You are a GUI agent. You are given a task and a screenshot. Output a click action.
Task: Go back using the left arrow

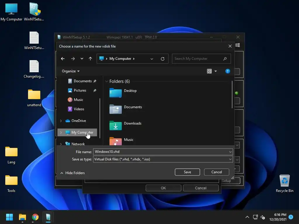tap(63, 59)
